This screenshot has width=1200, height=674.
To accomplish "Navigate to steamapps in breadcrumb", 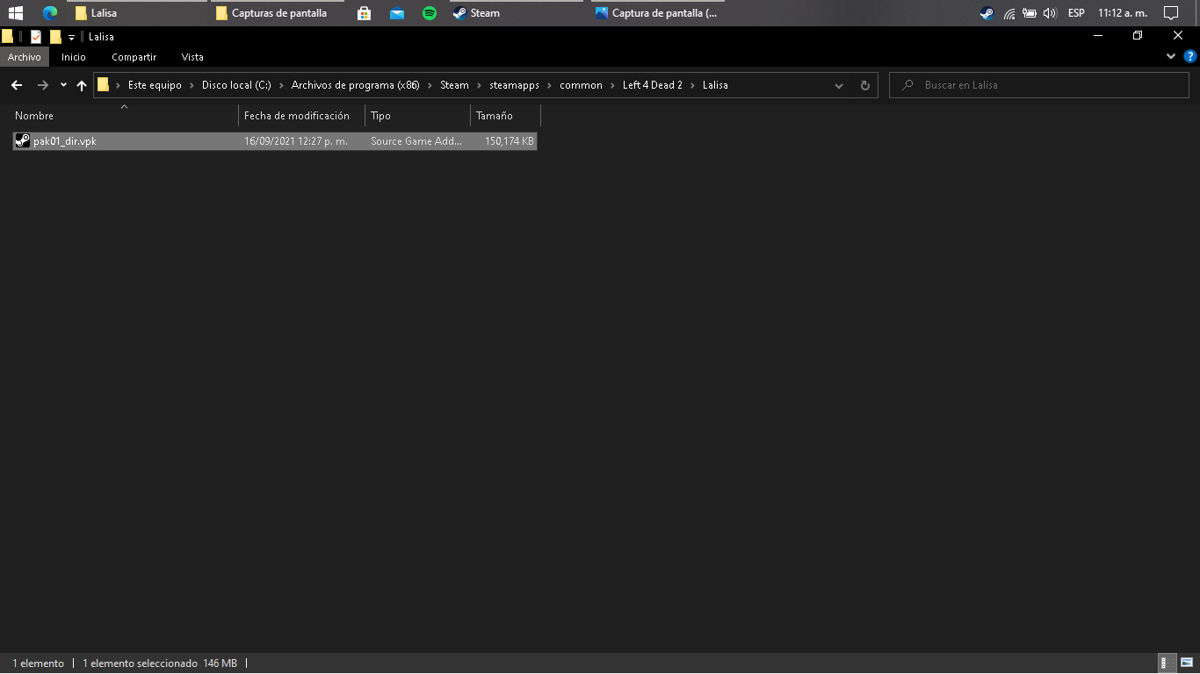I will pyautogui.click(x=514, y=85).
